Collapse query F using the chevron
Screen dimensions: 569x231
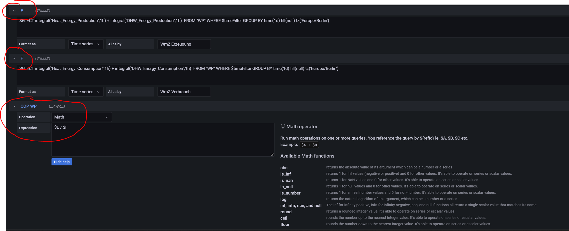(14, 58)
